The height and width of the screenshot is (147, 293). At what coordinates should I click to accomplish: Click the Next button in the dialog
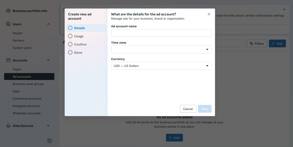205,109
